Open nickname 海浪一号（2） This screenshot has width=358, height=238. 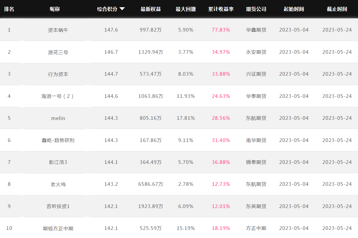click(58, 96)
